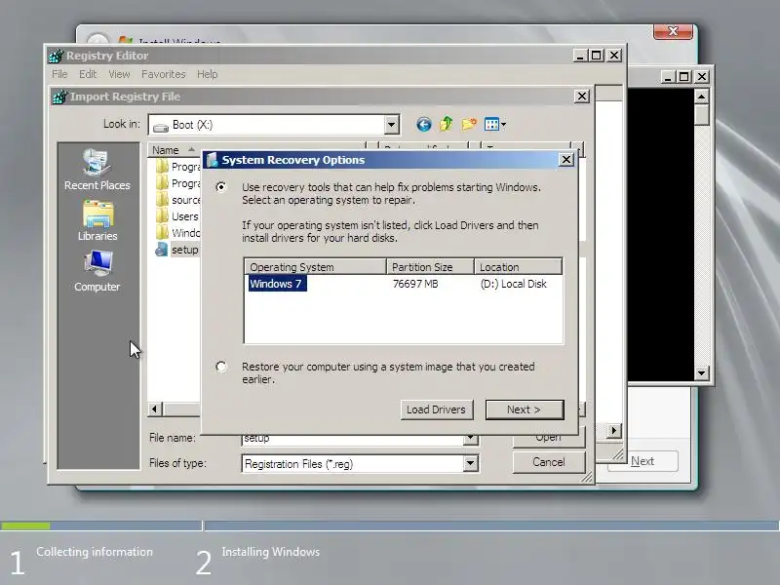Viewport: 780px width, 585px height.
Task: Click Next in Install Windows window
Action: pyautogui.click(x=643, y=461)
